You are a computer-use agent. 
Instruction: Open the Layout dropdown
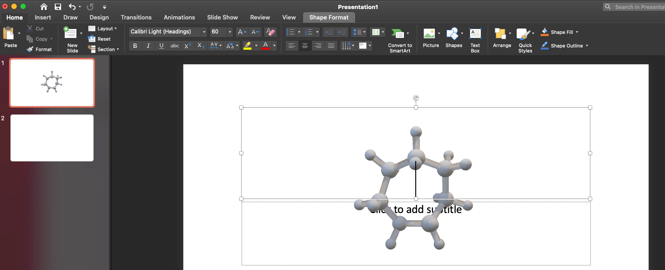[x=102, y=28]
